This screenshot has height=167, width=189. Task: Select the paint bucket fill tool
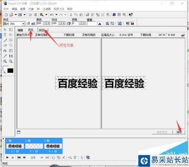5,51
